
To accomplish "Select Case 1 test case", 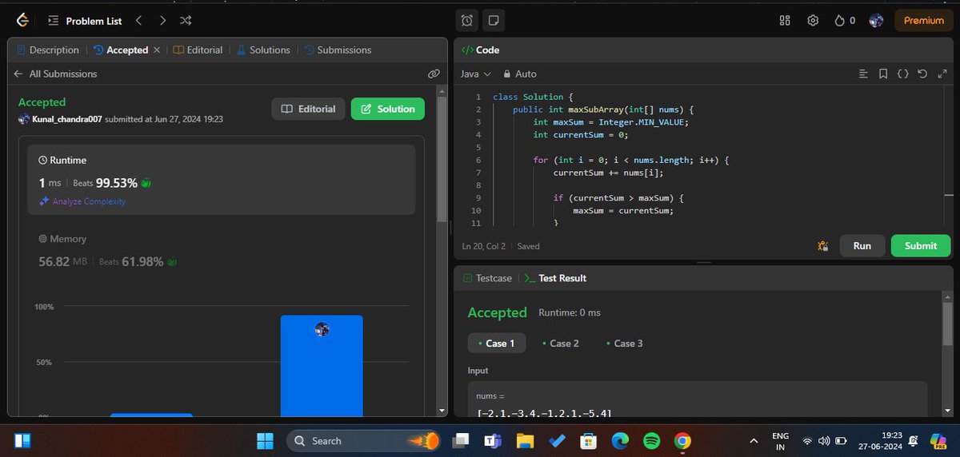I will (497, 343).
